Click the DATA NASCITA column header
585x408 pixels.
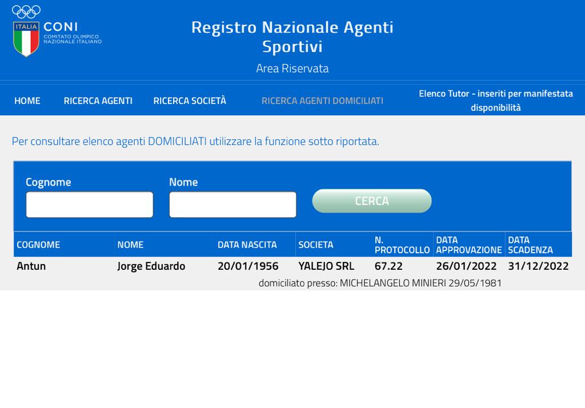tap(247, 245)
